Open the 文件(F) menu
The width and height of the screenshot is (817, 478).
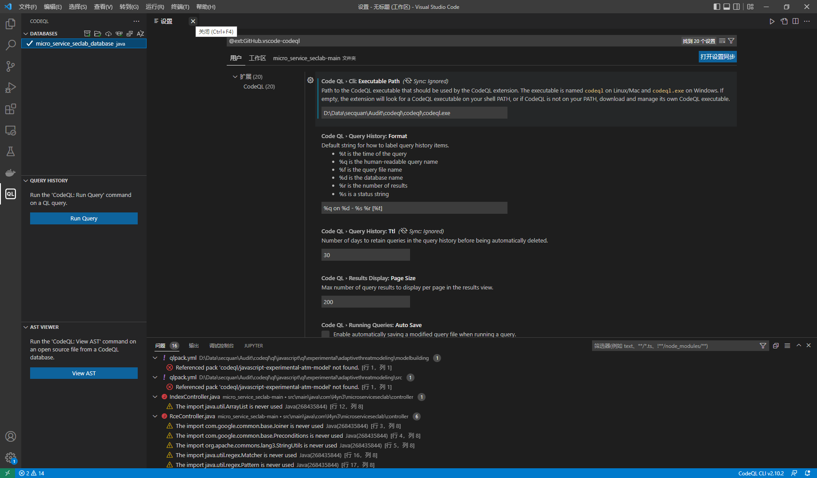click(28, 7)
